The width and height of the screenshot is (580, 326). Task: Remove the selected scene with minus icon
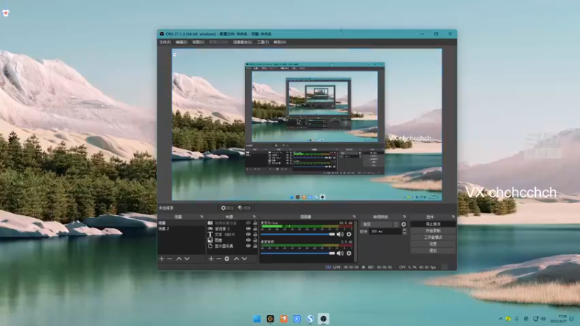coord(170,259)
